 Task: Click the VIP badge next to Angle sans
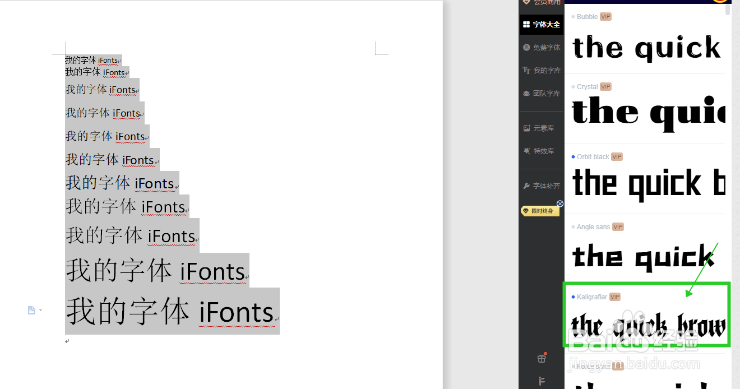618,227
